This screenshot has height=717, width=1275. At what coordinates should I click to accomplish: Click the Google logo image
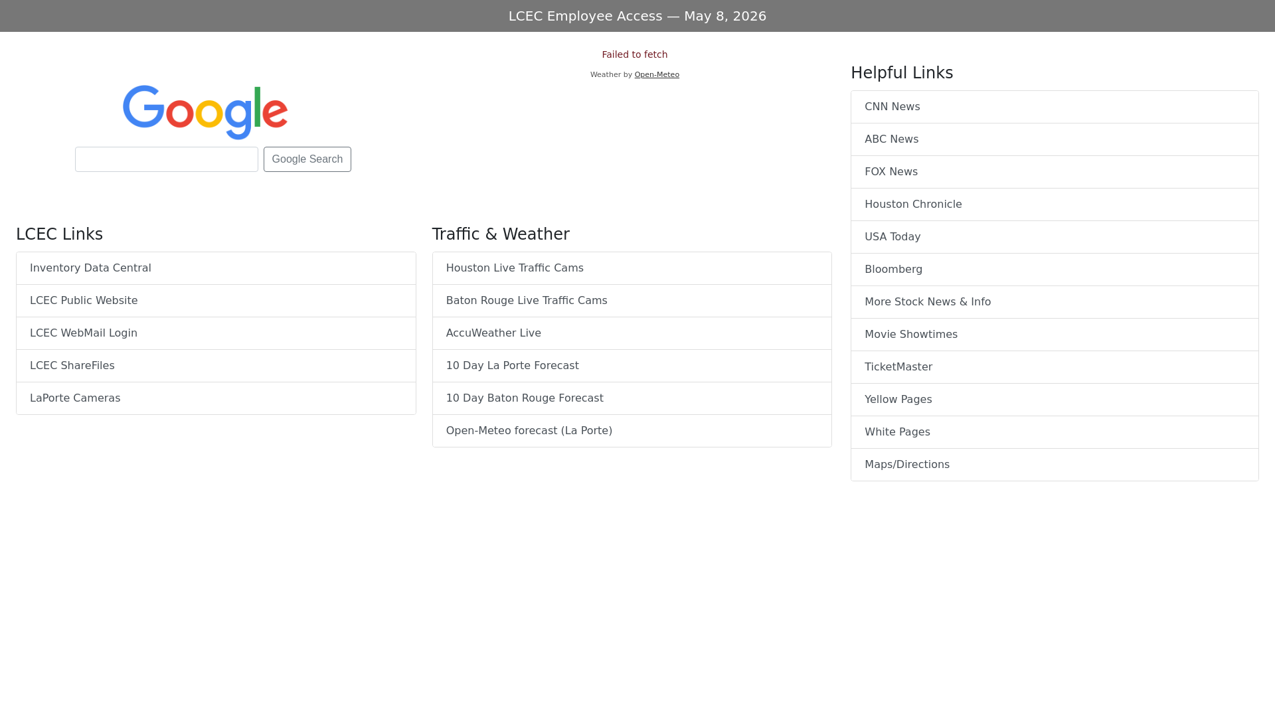point(205,112)
